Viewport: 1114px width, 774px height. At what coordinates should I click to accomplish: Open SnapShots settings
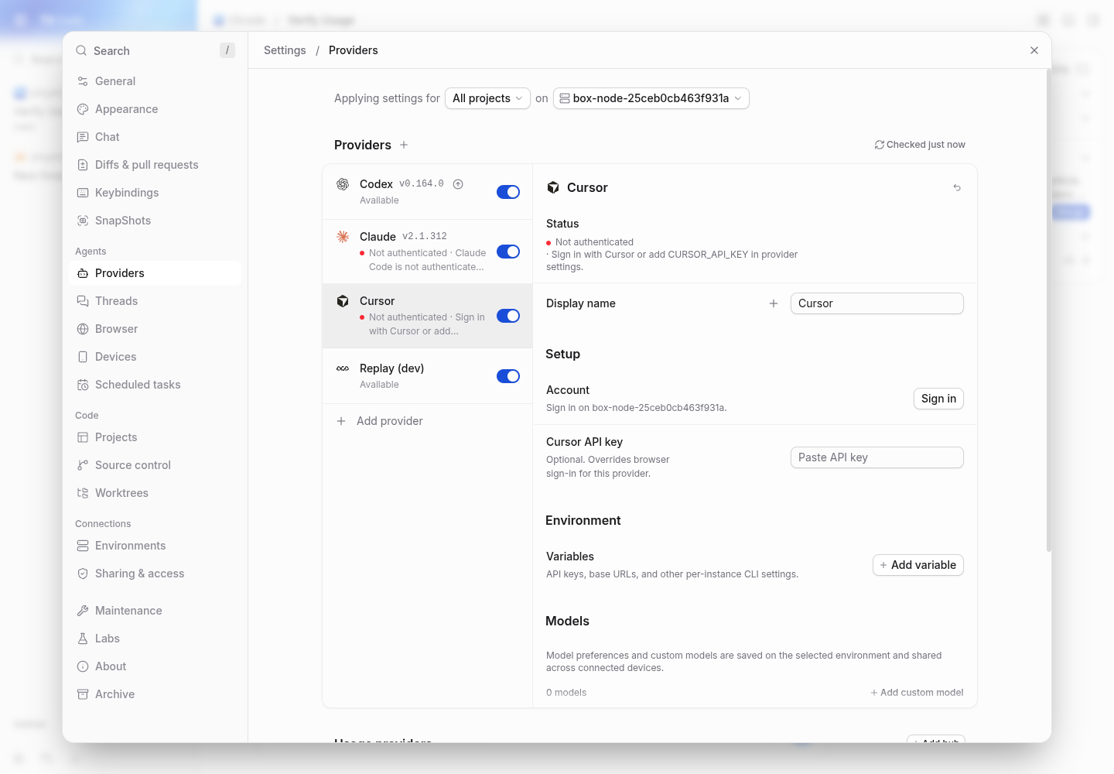pyautogui.click(x=155, y=221)
